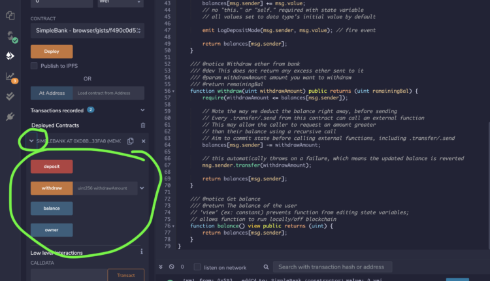This screenshot has width=490, height=281.
Task: Open the Solidity compiler panel icon
Action: pos(10,35)
